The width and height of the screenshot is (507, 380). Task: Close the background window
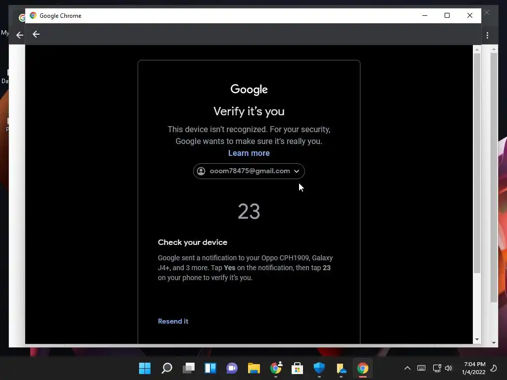coord(487,12)
